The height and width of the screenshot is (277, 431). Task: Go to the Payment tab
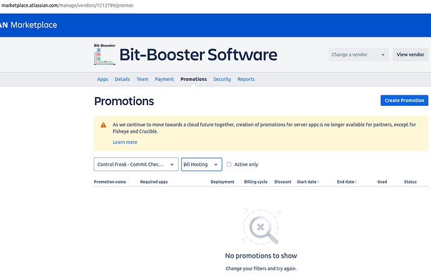pos(164,79)
